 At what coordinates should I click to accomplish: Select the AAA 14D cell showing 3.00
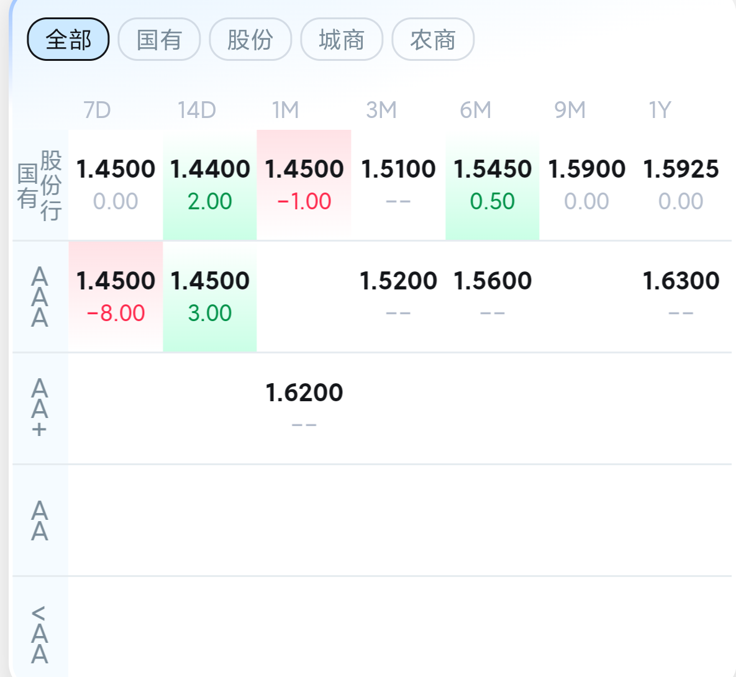point(210,296)
